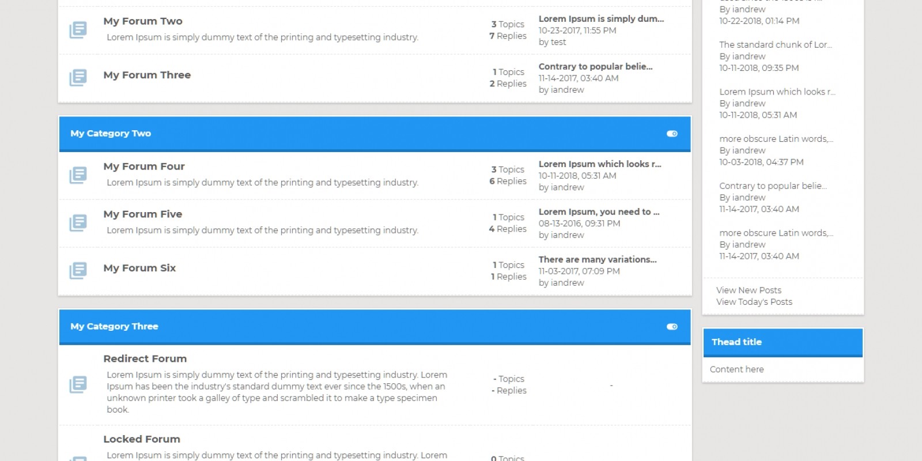View the profile of user test
This screenshot has width=922, height=461.
[558, 42]
